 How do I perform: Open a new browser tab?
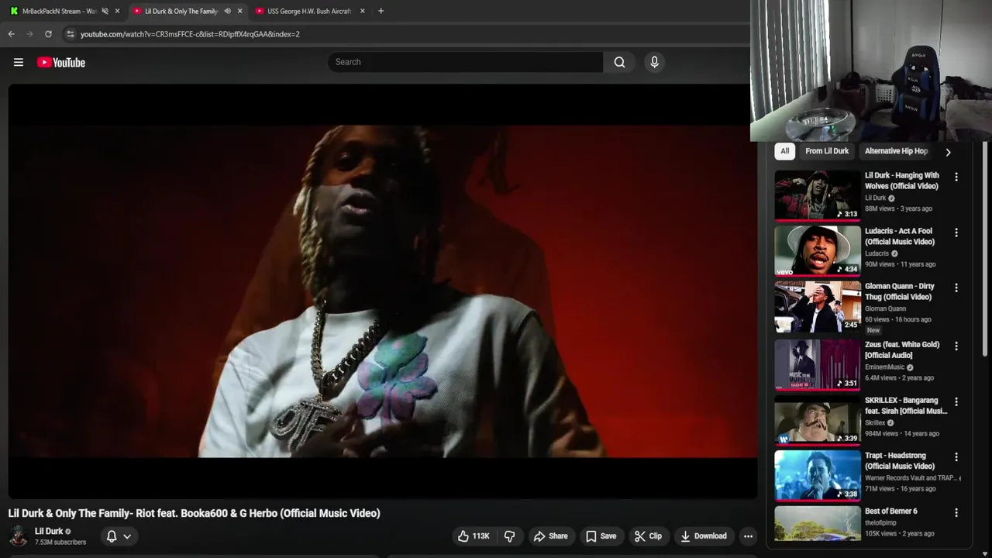point(381,11)
